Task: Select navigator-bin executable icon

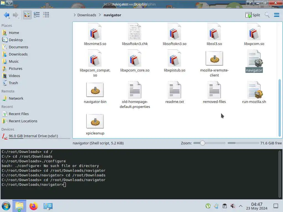Action: click(x=95, y=90)
